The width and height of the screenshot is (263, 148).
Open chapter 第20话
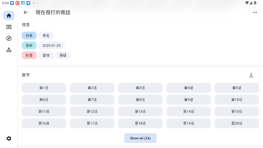(x=237, y=123)
